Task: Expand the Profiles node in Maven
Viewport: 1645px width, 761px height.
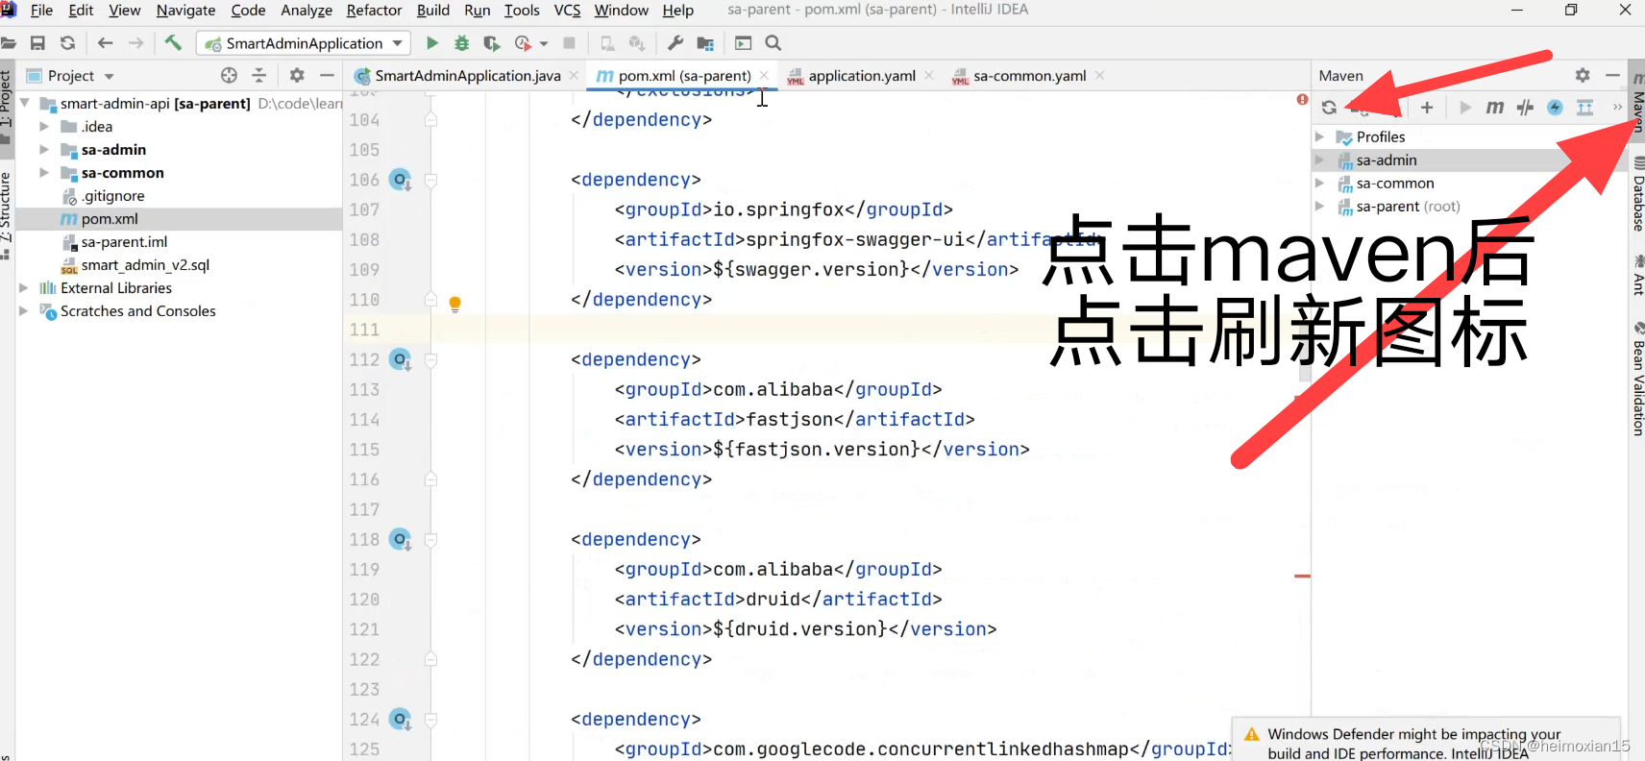Action: coord(1320,137)
